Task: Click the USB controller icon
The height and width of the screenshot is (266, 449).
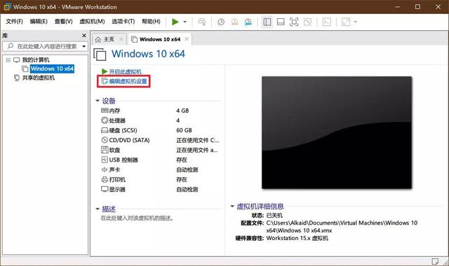Action: click(x=105, y=160)
